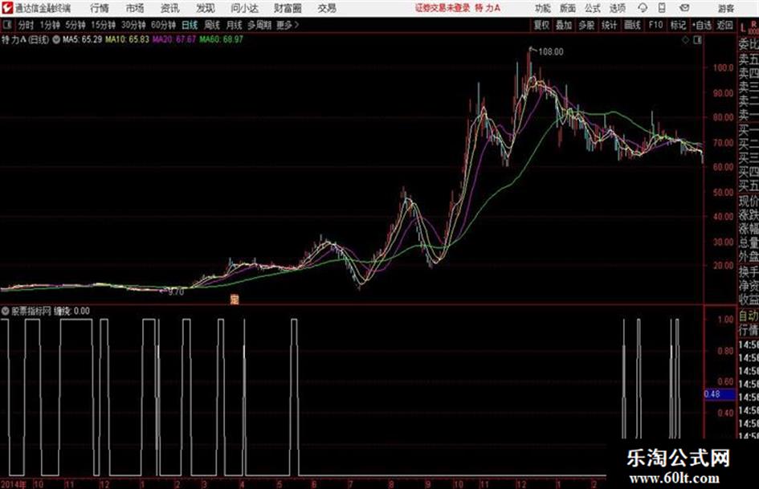This screenshot has width=759, height=489.
Task: Switch to the 15分钟 period tab
Action: coord(104,25)
